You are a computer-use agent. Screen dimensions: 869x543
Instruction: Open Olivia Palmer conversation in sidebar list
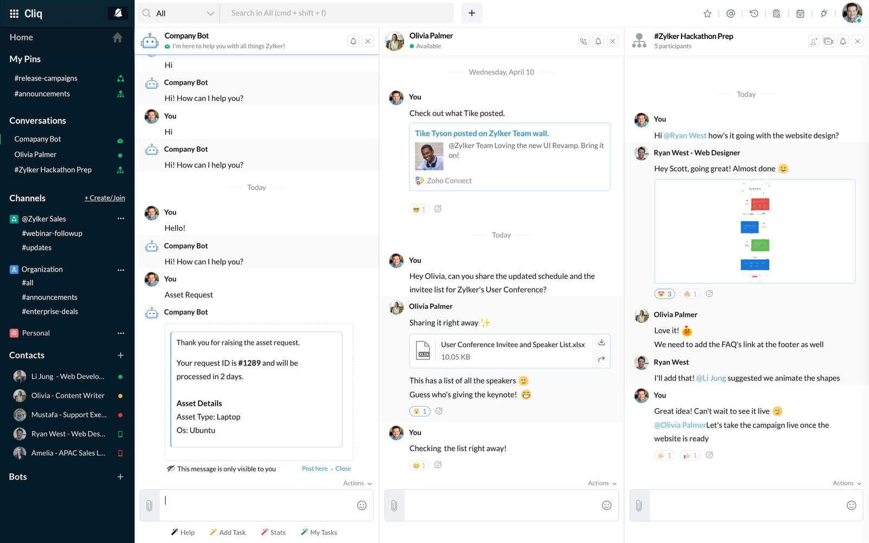pyautogui.click(x=35, y=155)
